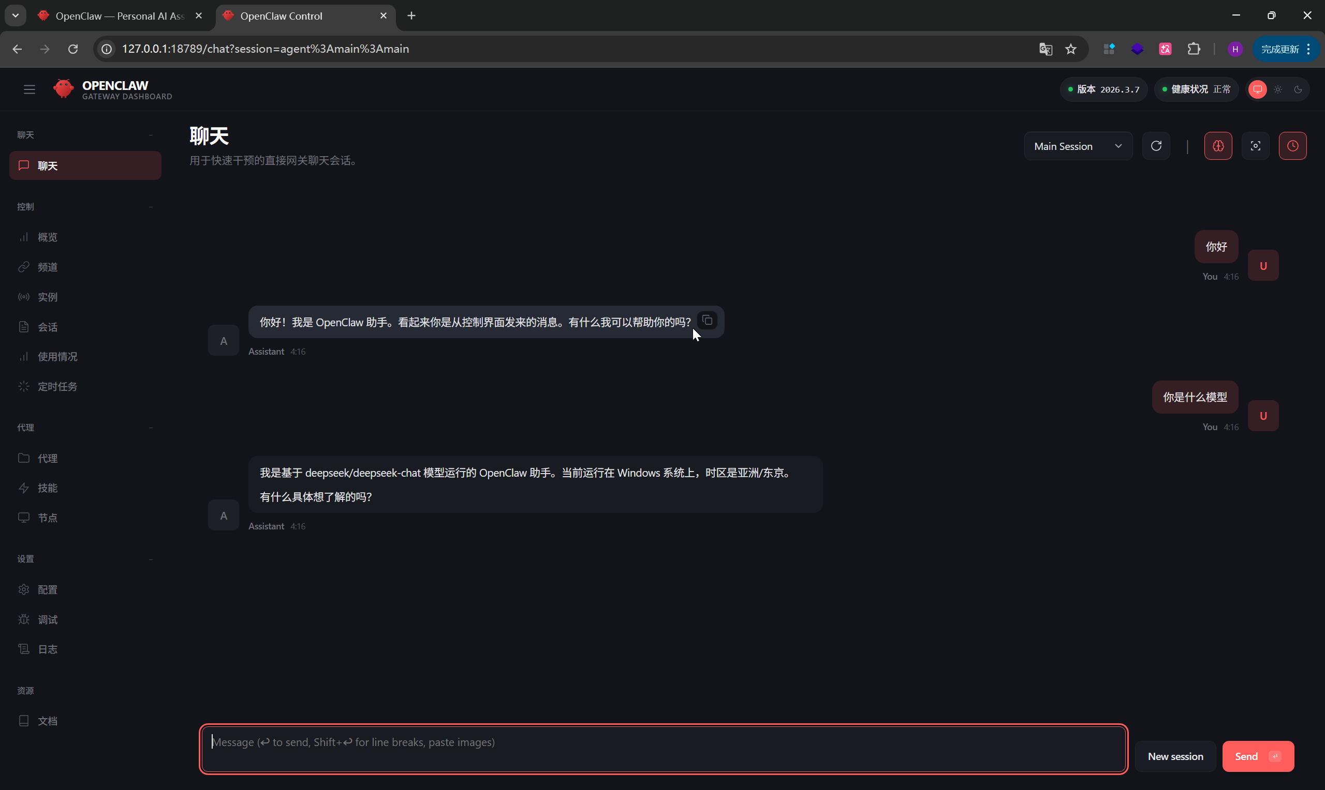Toggle system theme with monitor icon

tap(1257, 89)
